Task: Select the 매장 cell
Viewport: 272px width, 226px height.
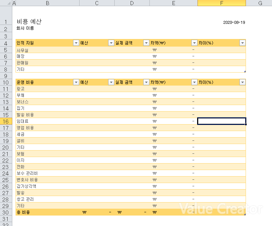Action: [x=47, y=56]
